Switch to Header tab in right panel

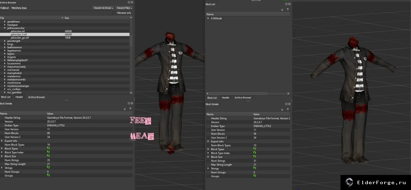pyautogui.click(x=225, y=98)
